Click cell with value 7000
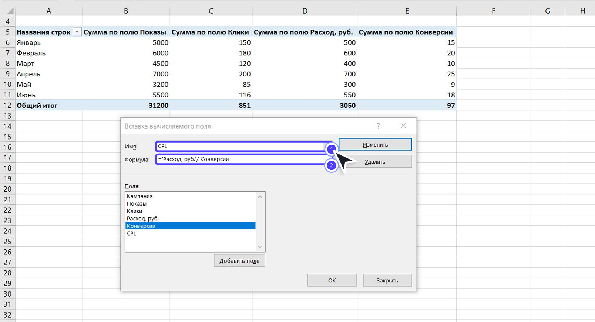This screenshot has height=322, width=595. [126, 74]
